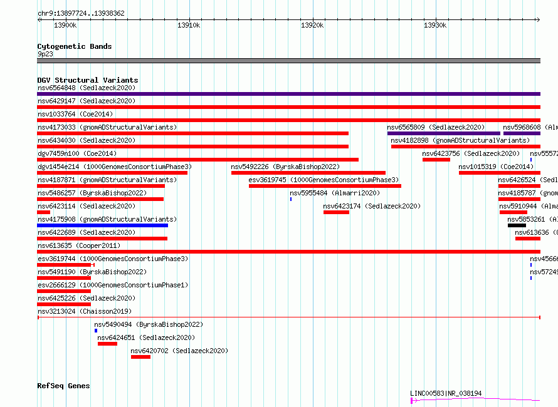558x407 pixels.
Task: Open the nsv613636 variant label
Action: [x=536, y=232]
